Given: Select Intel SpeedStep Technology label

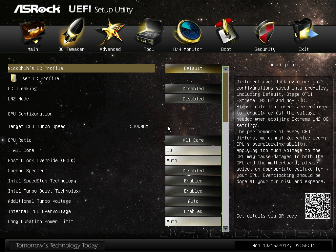Looking at the screenshot, I should click(x=42, y=181).
